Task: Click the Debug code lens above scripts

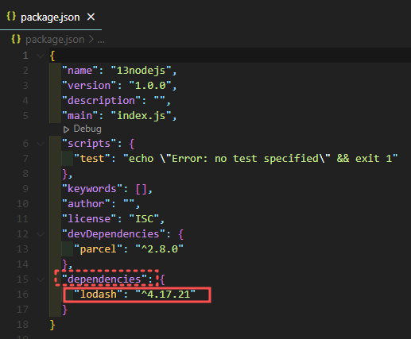Action: click(87, 129)
